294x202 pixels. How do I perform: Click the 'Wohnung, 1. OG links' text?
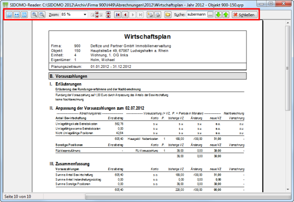tap(109, 55)
